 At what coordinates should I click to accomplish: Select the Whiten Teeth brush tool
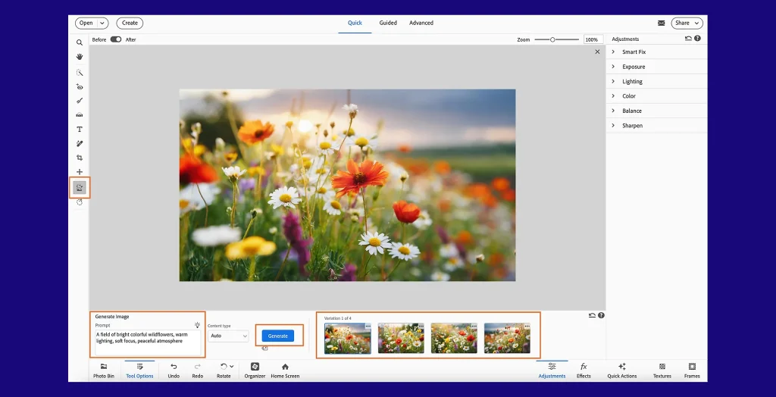point(79,101)
